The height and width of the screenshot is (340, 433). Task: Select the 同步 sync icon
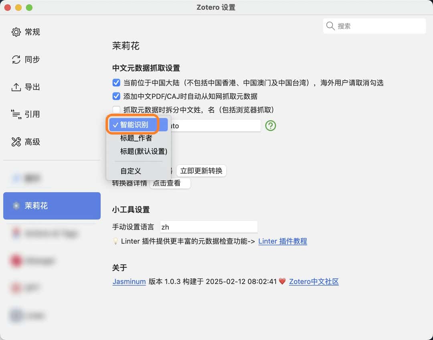pos(15,59)
